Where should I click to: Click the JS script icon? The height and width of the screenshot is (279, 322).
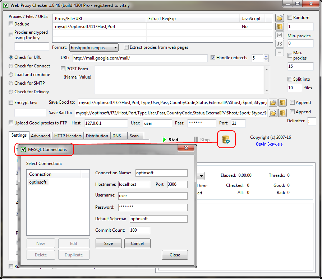coord(279,44)
